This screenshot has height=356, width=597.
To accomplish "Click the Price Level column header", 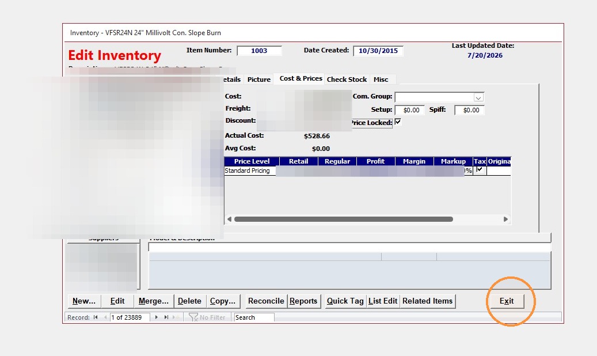I will click(x=252, y=161).
